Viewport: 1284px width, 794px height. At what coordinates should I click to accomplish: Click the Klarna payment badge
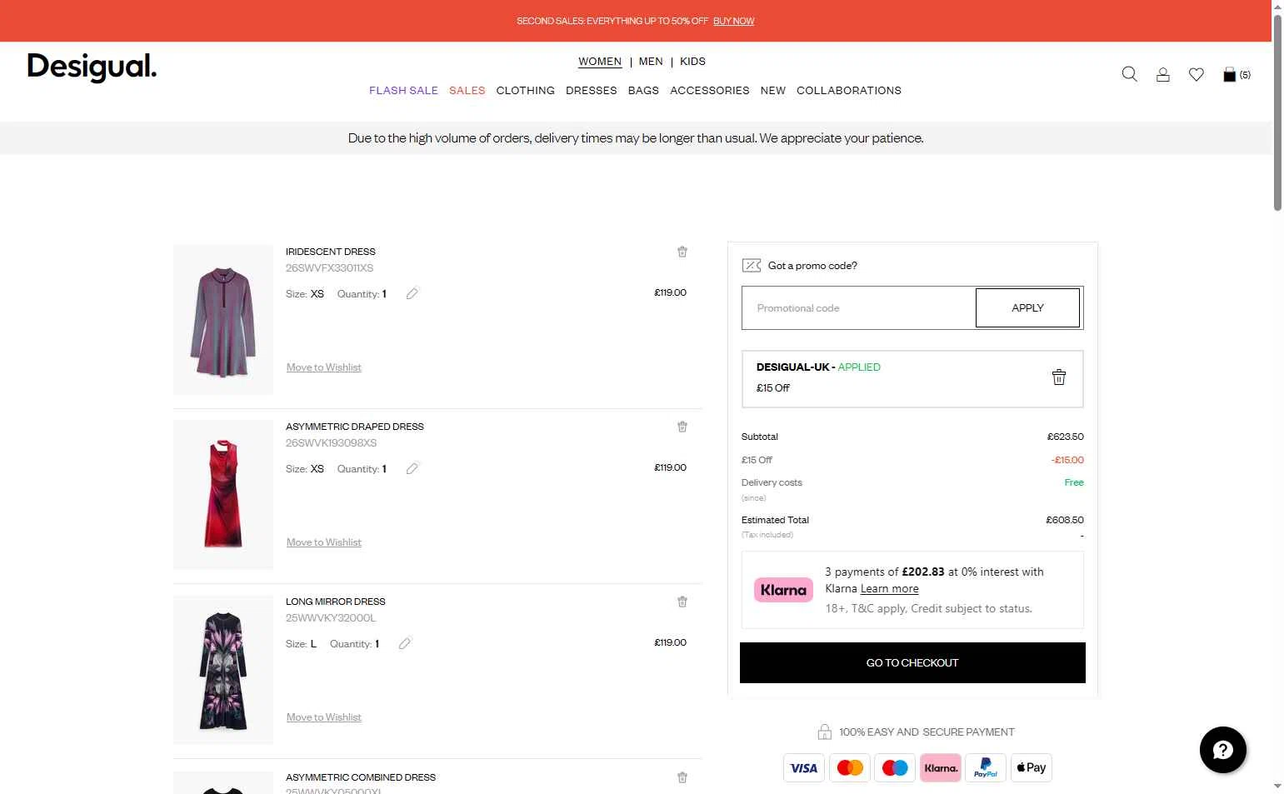point(941,767)
